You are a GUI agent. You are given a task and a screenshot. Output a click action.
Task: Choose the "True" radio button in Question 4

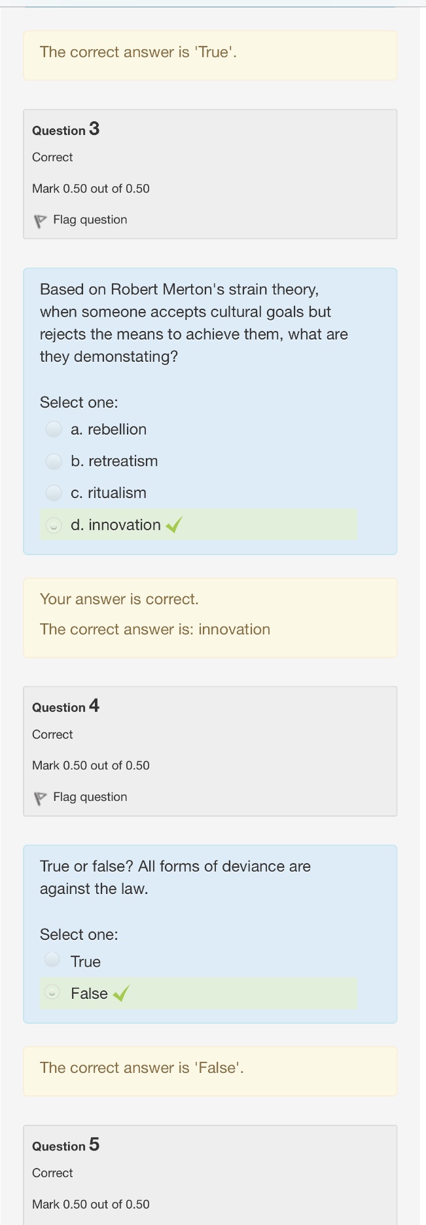click(x=52, y=960)
